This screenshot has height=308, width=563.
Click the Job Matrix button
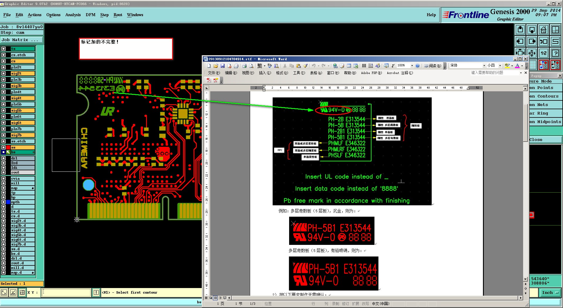click(22, 40)
